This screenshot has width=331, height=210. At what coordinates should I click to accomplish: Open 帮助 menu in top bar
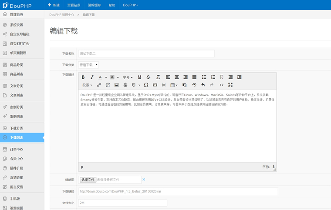[112, 5]
